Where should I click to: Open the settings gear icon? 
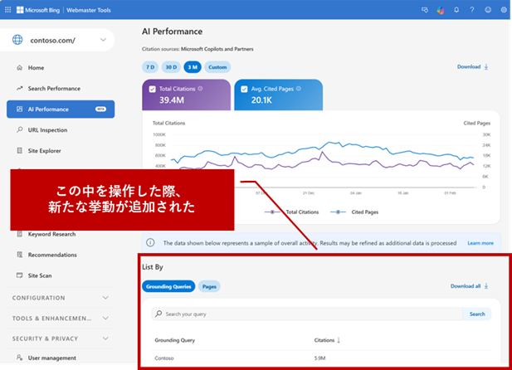(x=504, y=10)
